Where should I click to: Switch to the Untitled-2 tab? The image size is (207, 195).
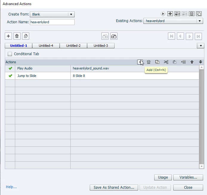tap(73, 46)
